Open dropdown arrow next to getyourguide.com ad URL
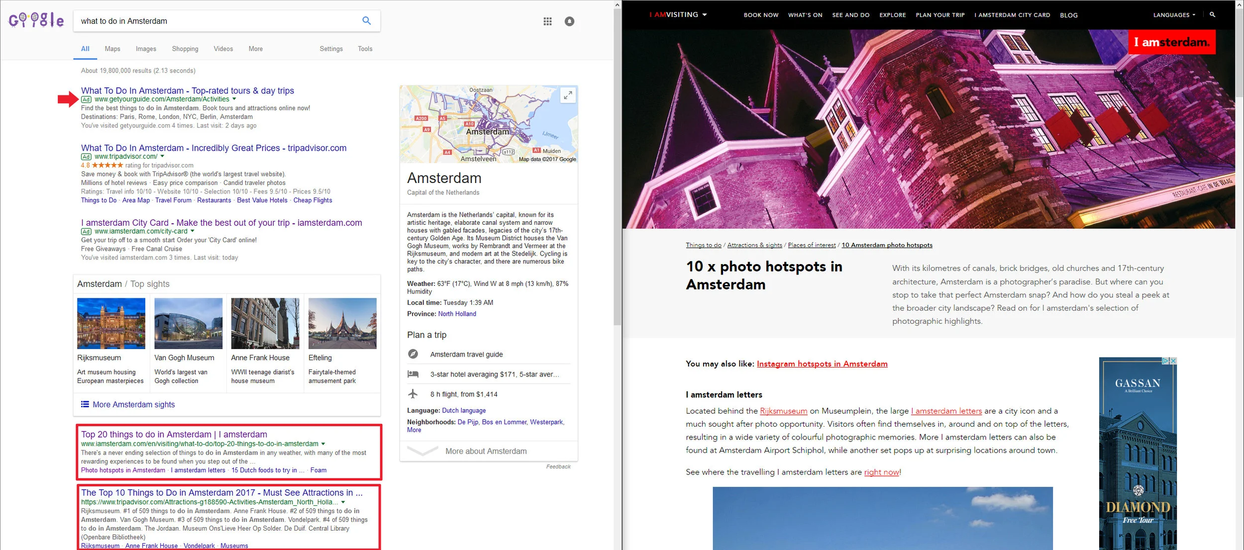1244x550 pixels. point(234,99)
